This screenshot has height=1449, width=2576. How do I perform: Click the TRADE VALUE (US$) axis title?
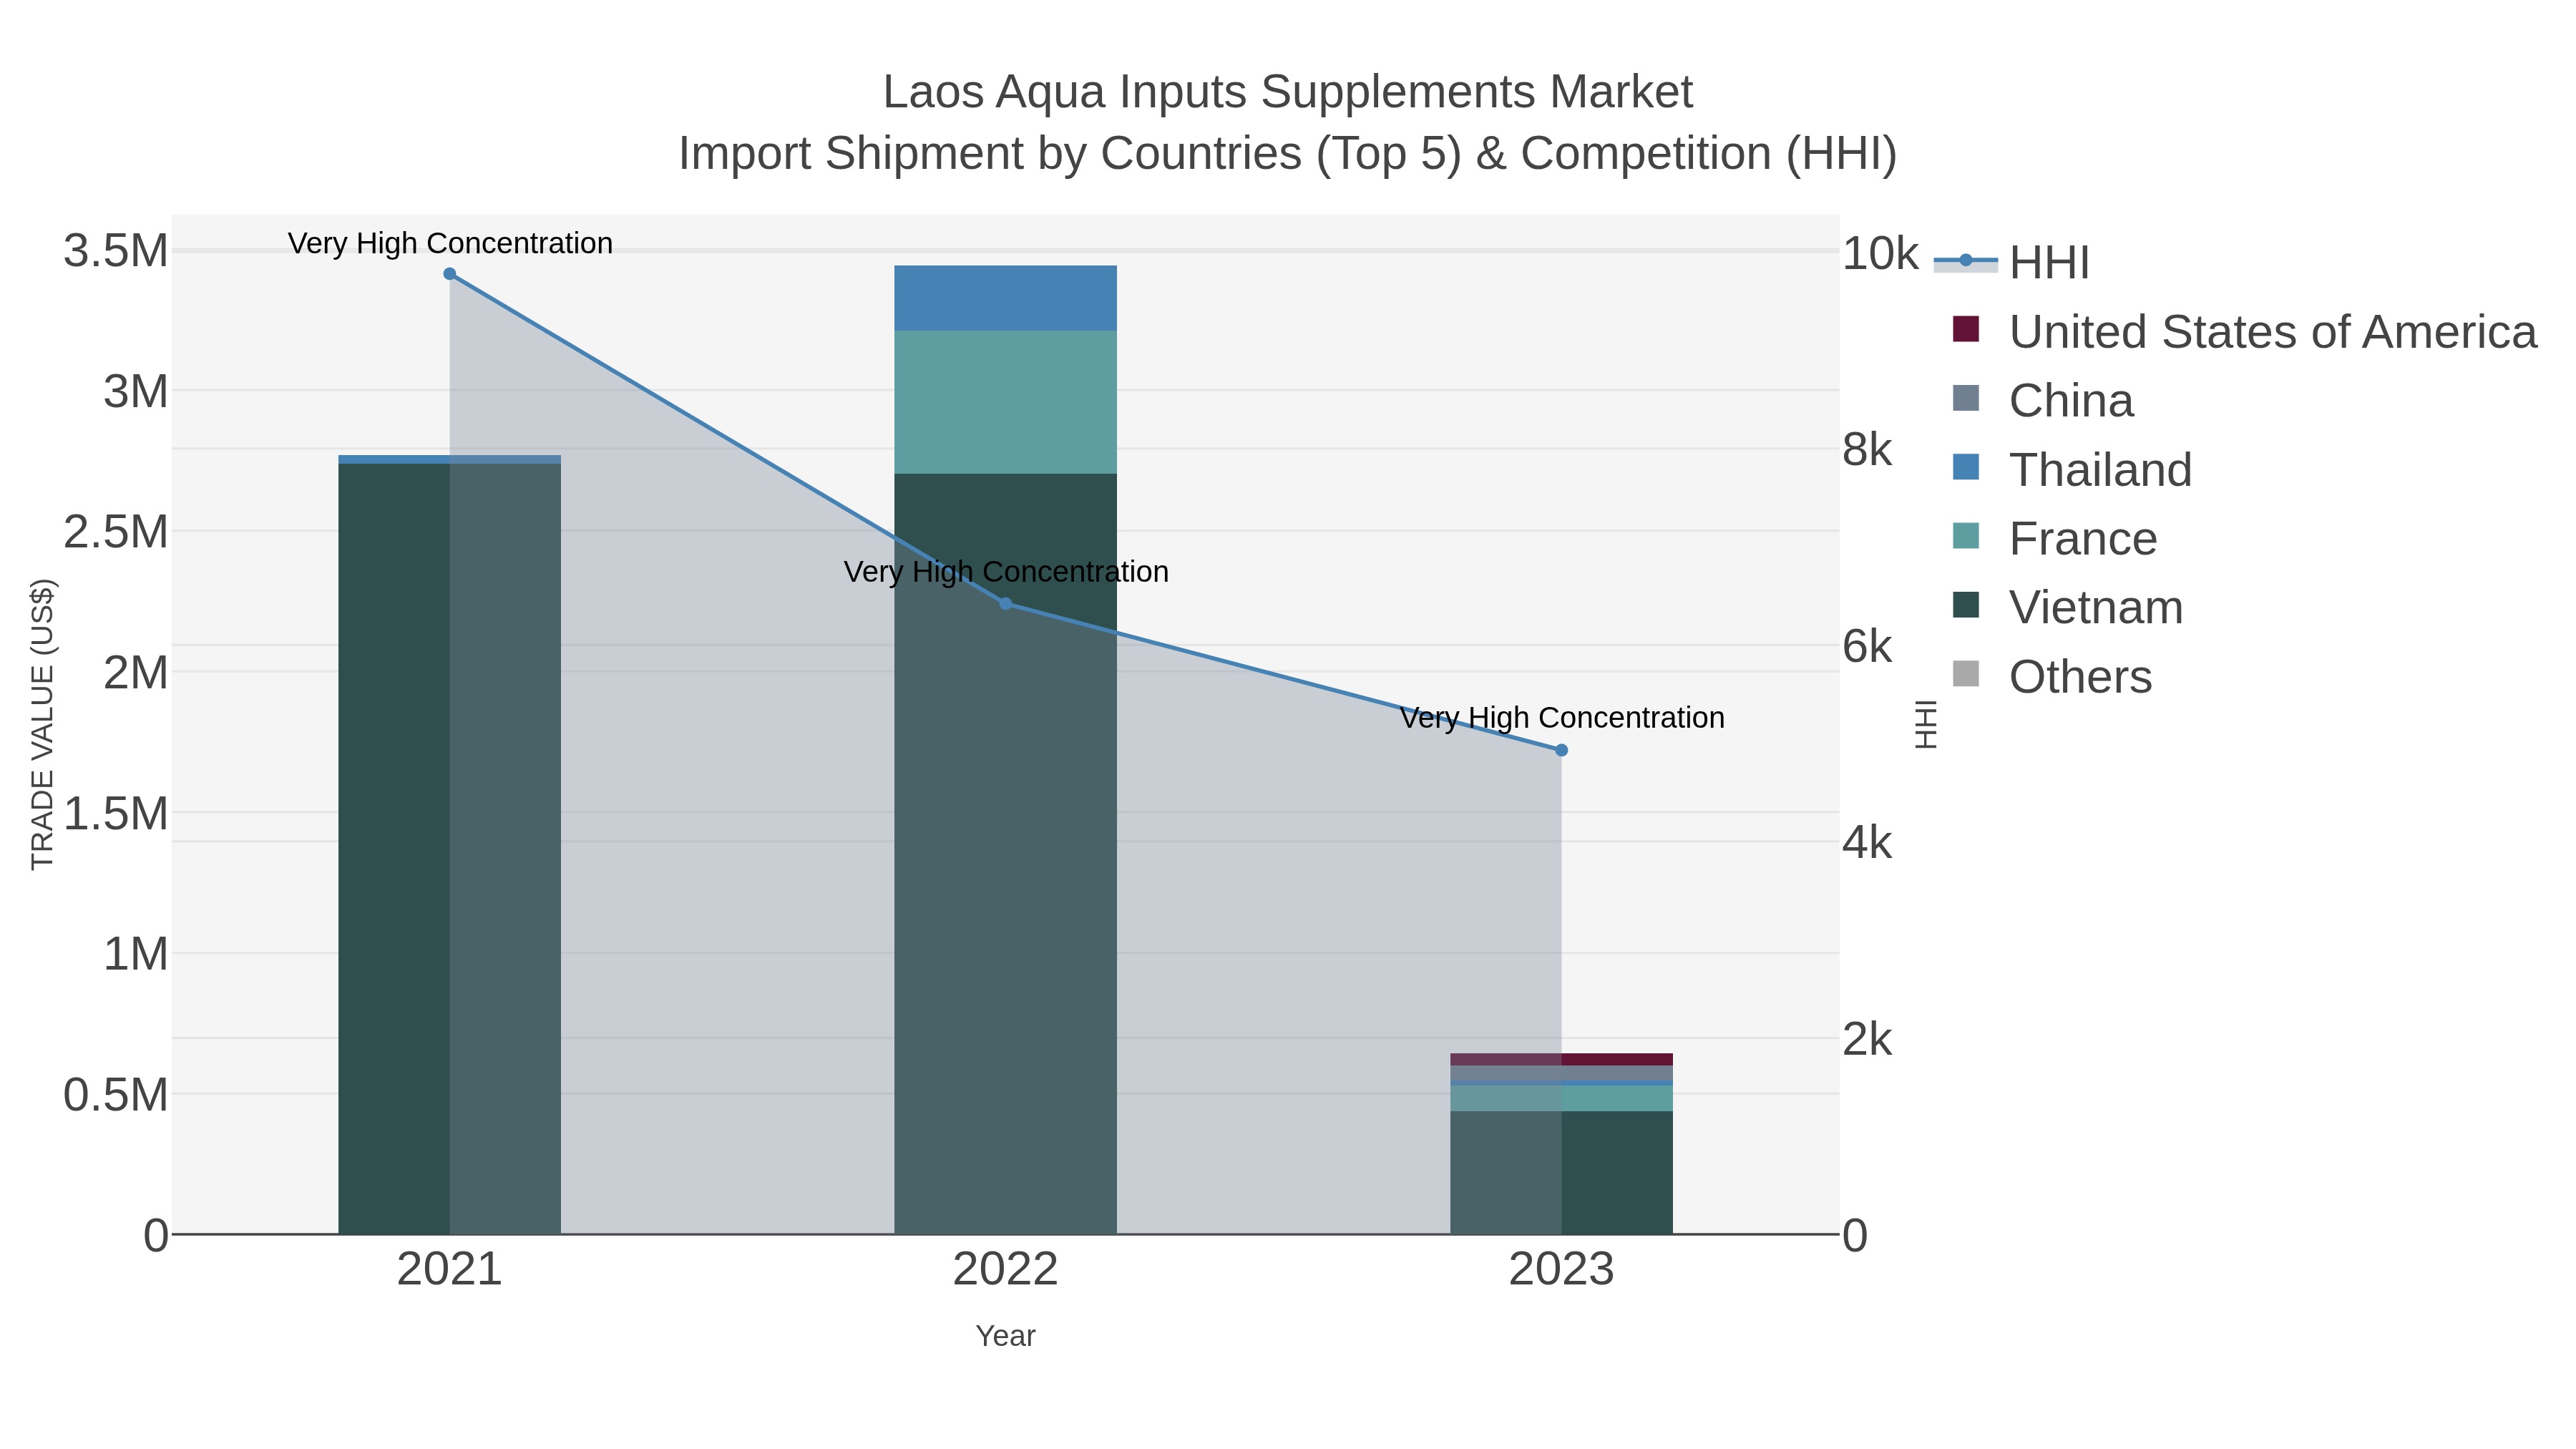(x=42, y=724)
